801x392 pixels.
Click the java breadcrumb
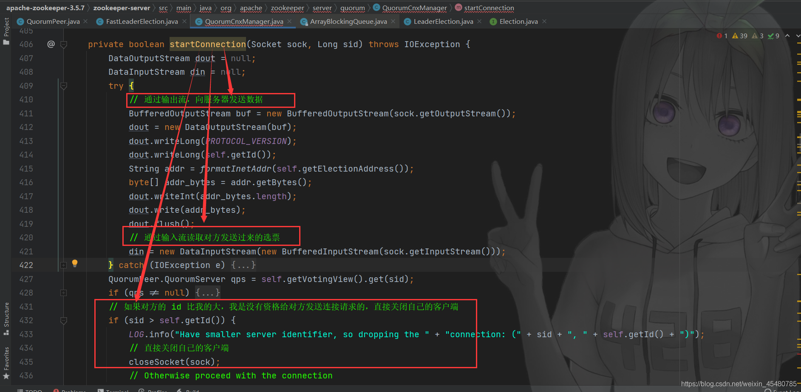(x=205, y=8)
